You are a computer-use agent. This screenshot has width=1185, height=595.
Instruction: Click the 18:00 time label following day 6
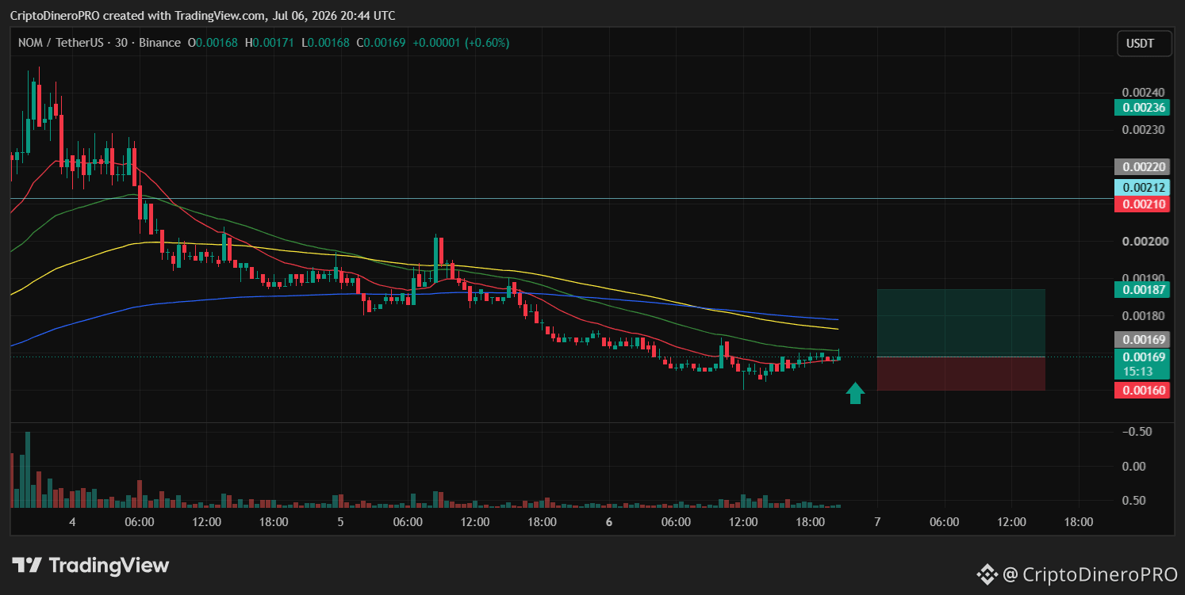coord(810,522)
